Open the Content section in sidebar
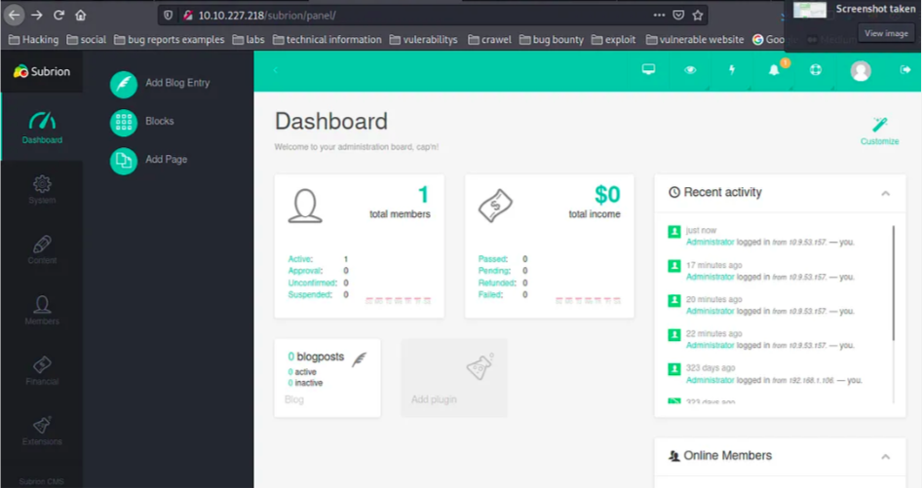 (42, 249)
